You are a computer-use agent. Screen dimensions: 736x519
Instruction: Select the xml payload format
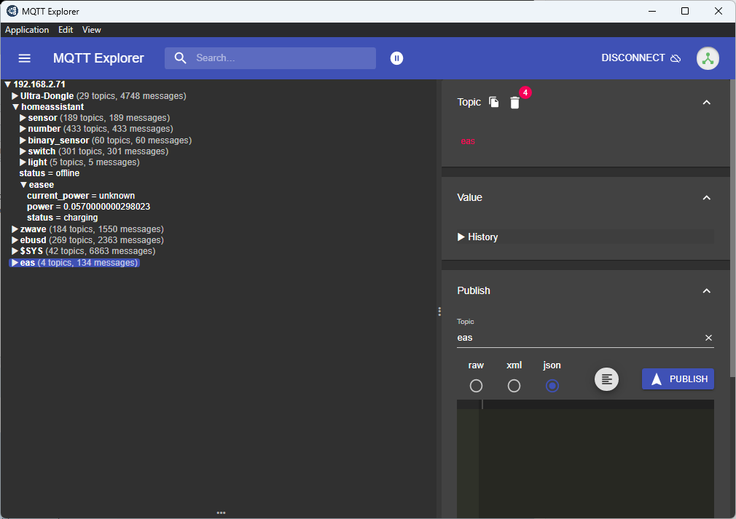point(514,386)
